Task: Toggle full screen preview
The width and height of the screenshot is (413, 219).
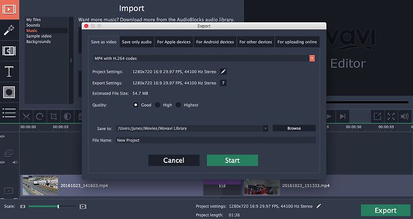Action: coord(391,116)
